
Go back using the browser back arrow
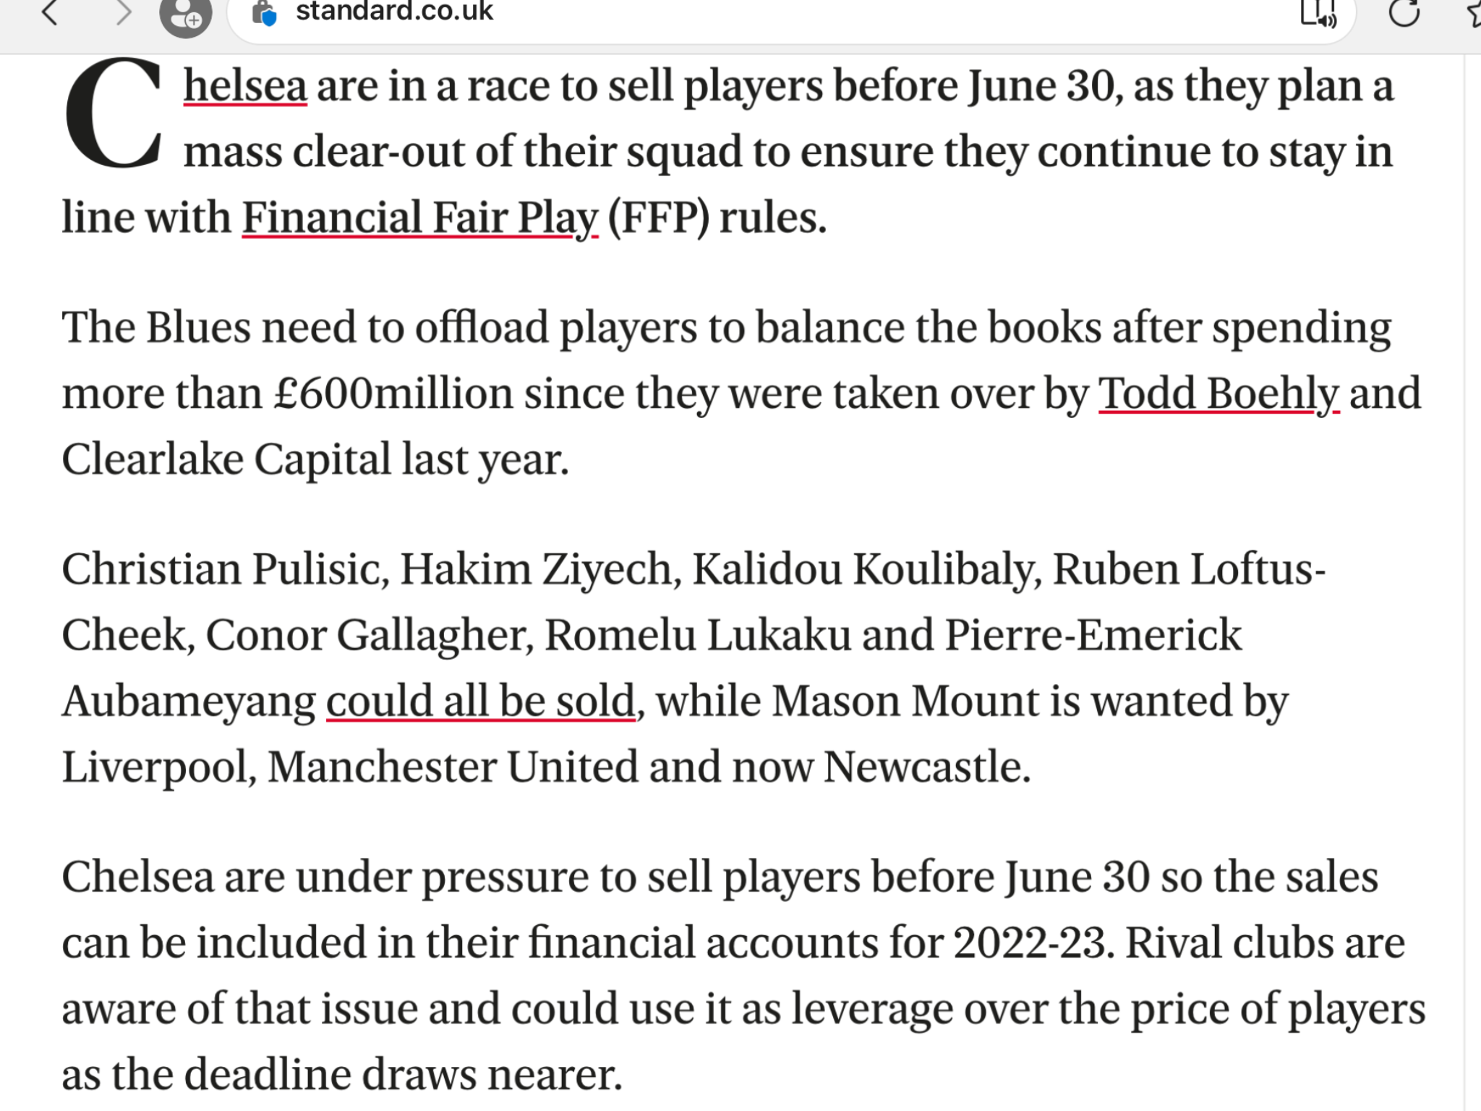pyautogui.click(x=49, y=12)
